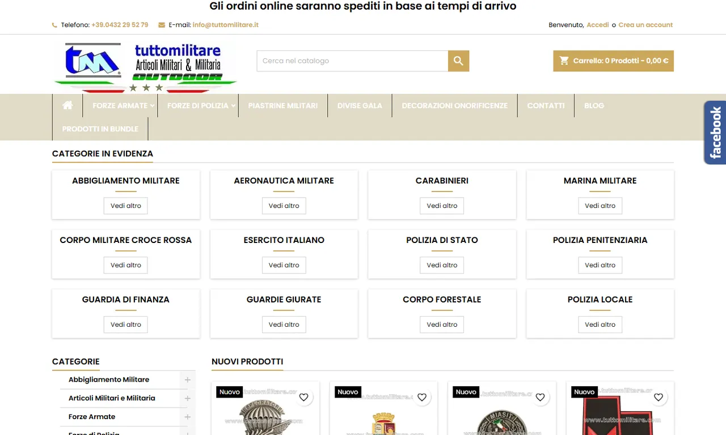Click the phone icon beside Telefono
The image size is (726, 435).
pyautogui.click(x=55, y=25)
